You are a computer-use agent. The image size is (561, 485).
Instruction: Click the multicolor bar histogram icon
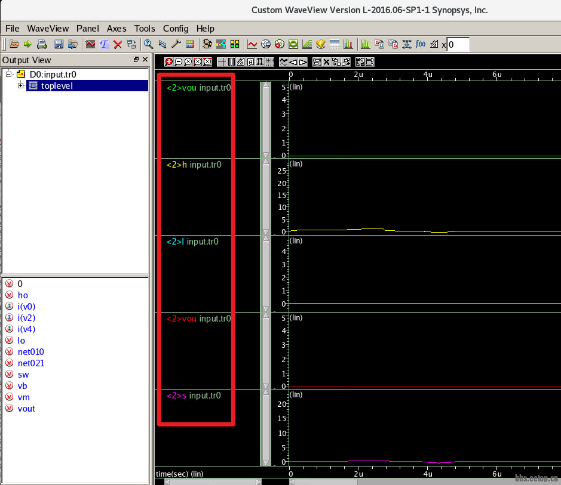coord(348,44)
